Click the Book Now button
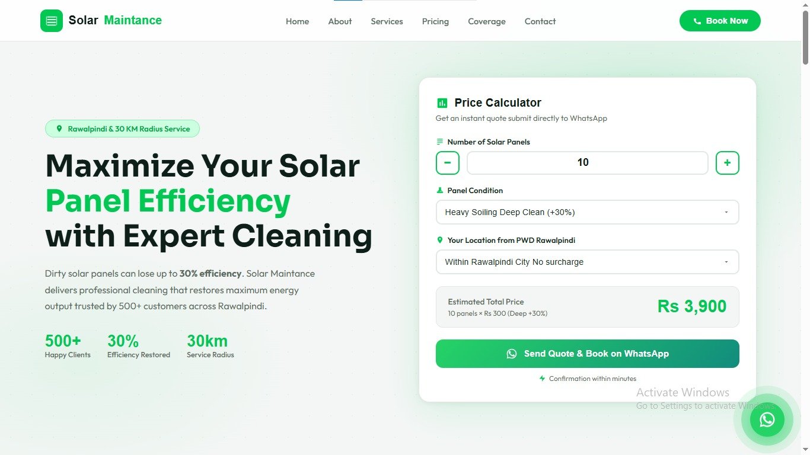Screen dimensions: 810x455 click(720, 20)
